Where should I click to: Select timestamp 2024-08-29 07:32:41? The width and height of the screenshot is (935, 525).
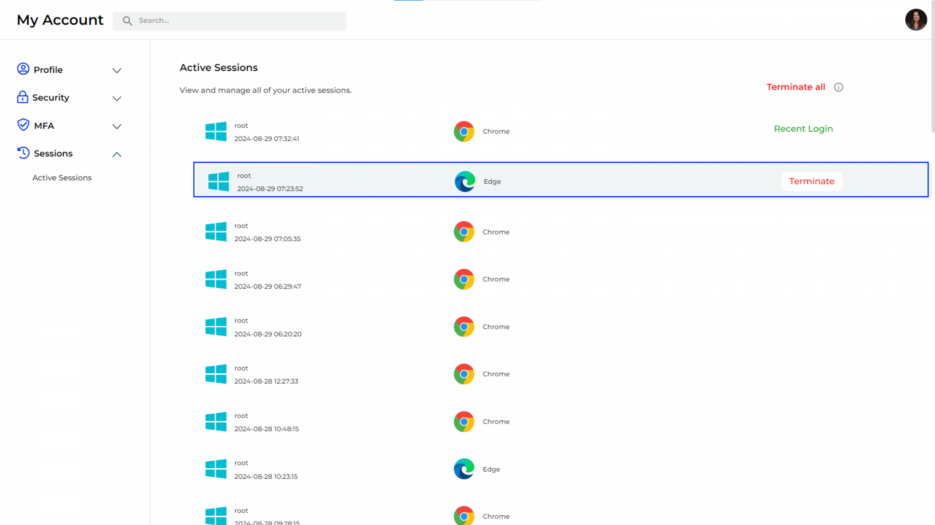(267, 139)
